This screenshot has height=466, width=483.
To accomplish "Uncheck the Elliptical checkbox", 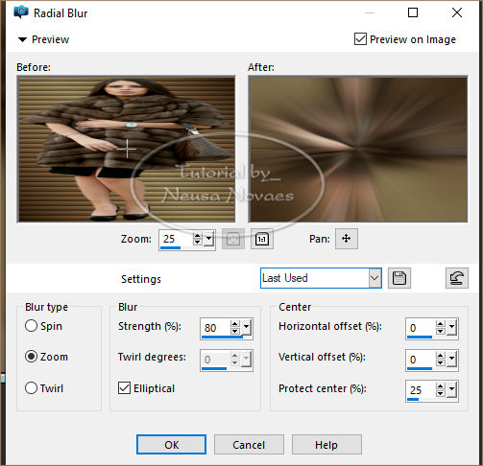I will pos(124,388).
